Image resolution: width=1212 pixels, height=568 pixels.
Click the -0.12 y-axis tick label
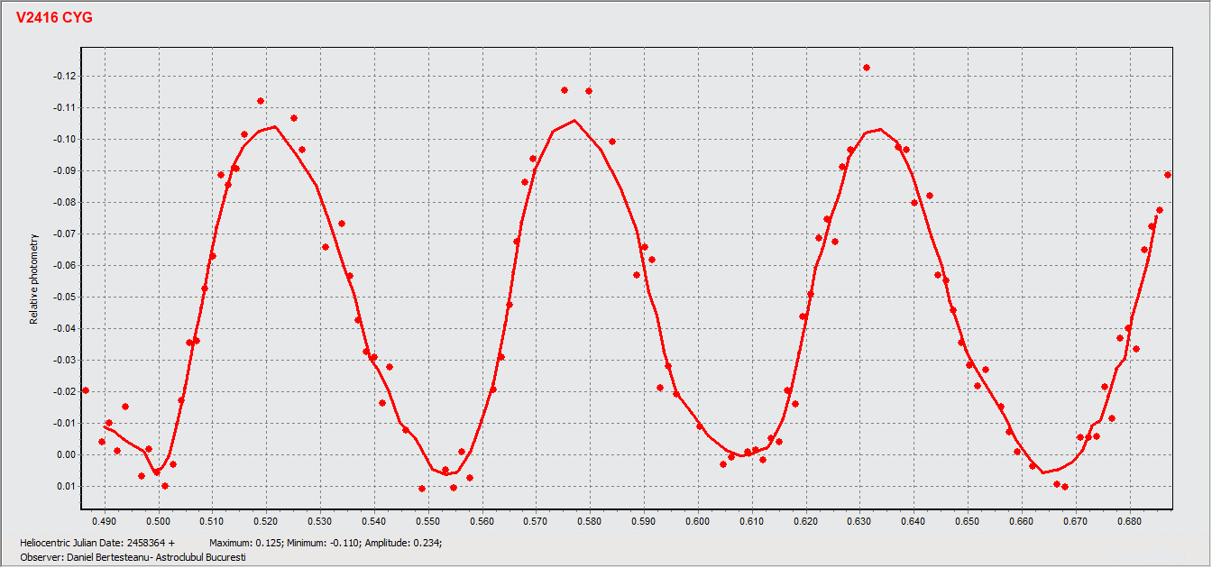pyautogui.click(x=66, y=76)
